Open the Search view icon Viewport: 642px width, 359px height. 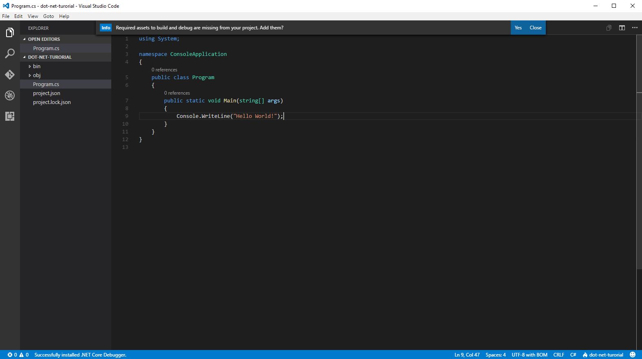click(x=10, y=53)
